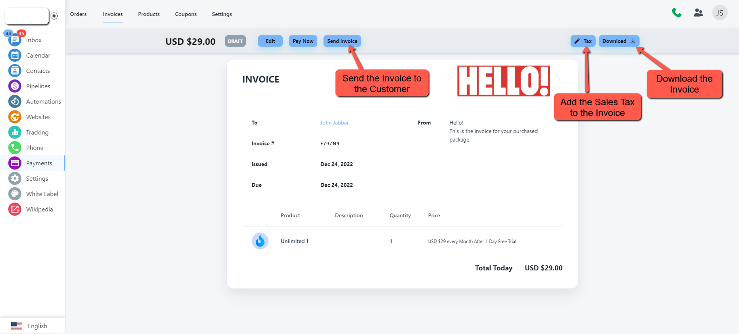The height and width of the screenshot is (334, 739).
Task: Open Contacts from the sidebar icon
Action: [15, 71]
